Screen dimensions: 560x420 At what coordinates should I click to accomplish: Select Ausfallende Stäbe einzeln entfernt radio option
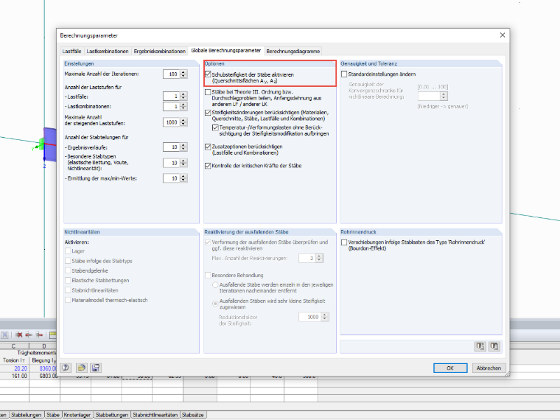pos(215,284)
